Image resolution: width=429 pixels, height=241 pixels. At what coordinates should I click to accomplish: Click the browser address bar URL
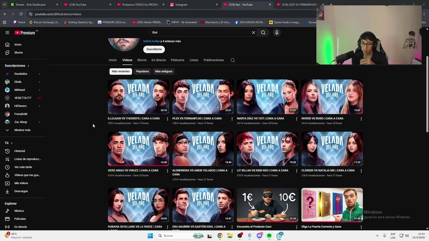click(x=58, y=14)
